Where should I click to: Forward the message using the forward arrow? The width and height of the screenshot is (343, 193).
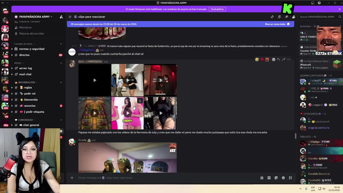(284, 60)
